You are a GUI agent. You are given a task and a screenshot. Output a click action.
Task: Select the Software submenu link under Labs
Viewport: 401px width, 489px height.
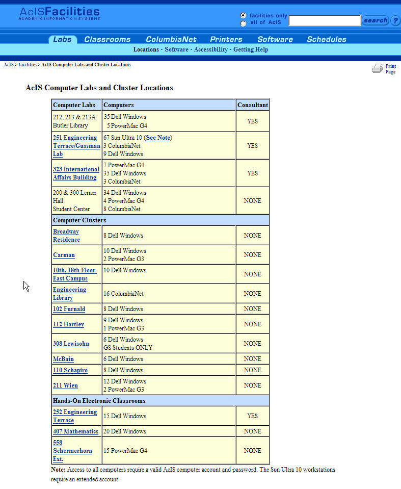coord(176,49)
